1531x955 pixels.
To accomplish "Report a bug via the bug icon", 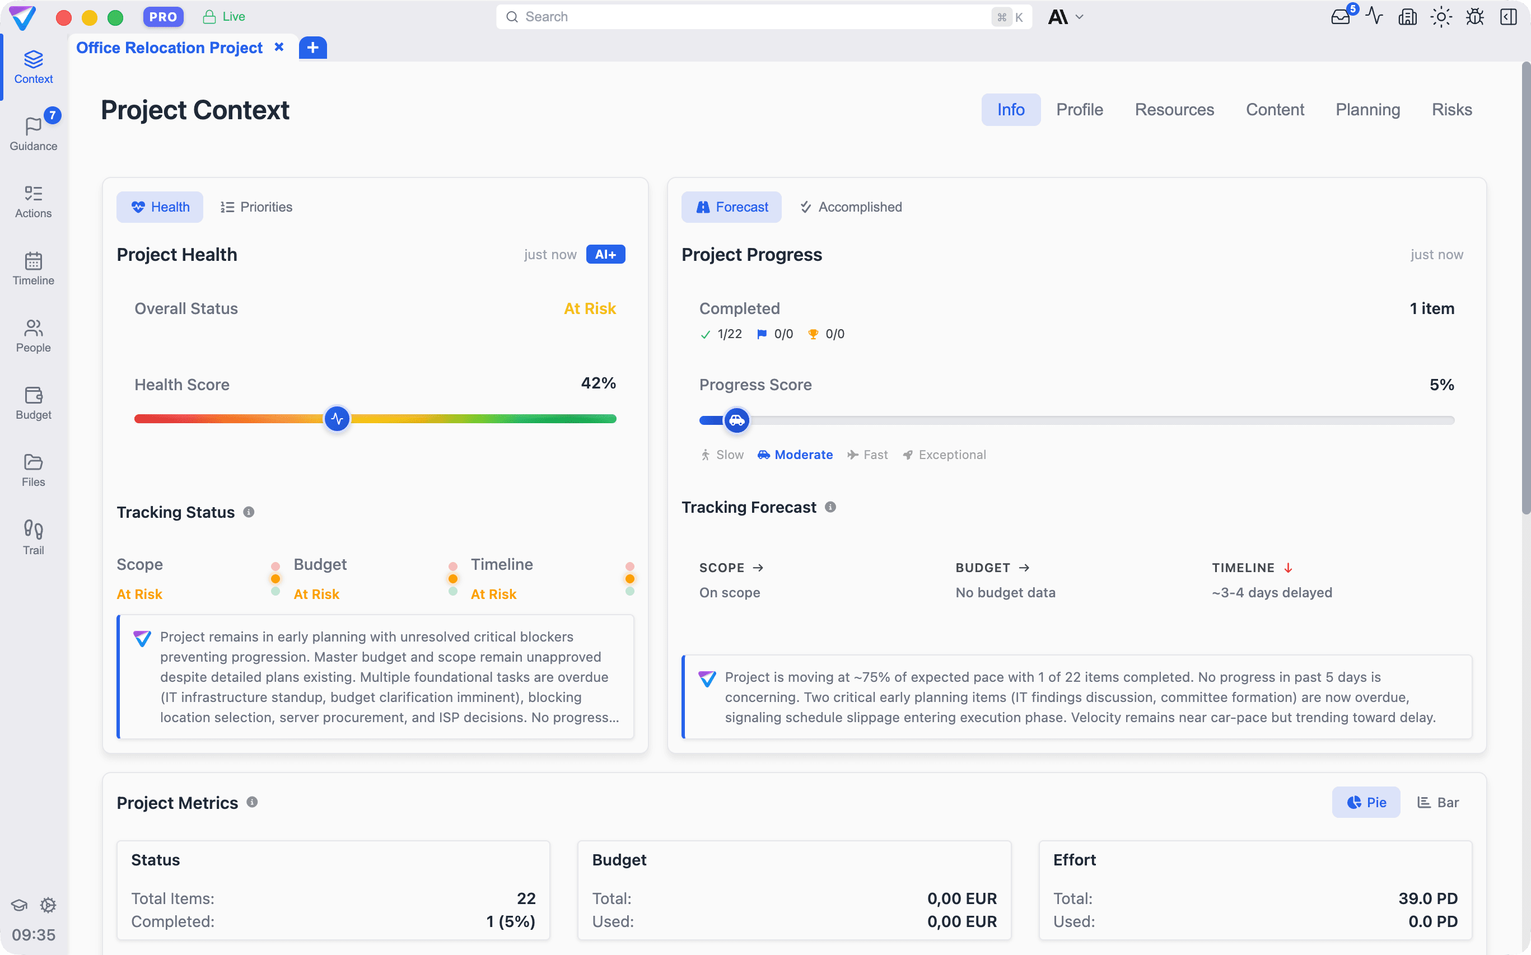I will [1475, 16].
